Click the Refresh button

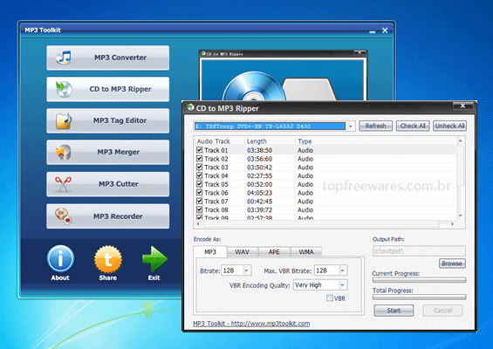coord(376,126)
